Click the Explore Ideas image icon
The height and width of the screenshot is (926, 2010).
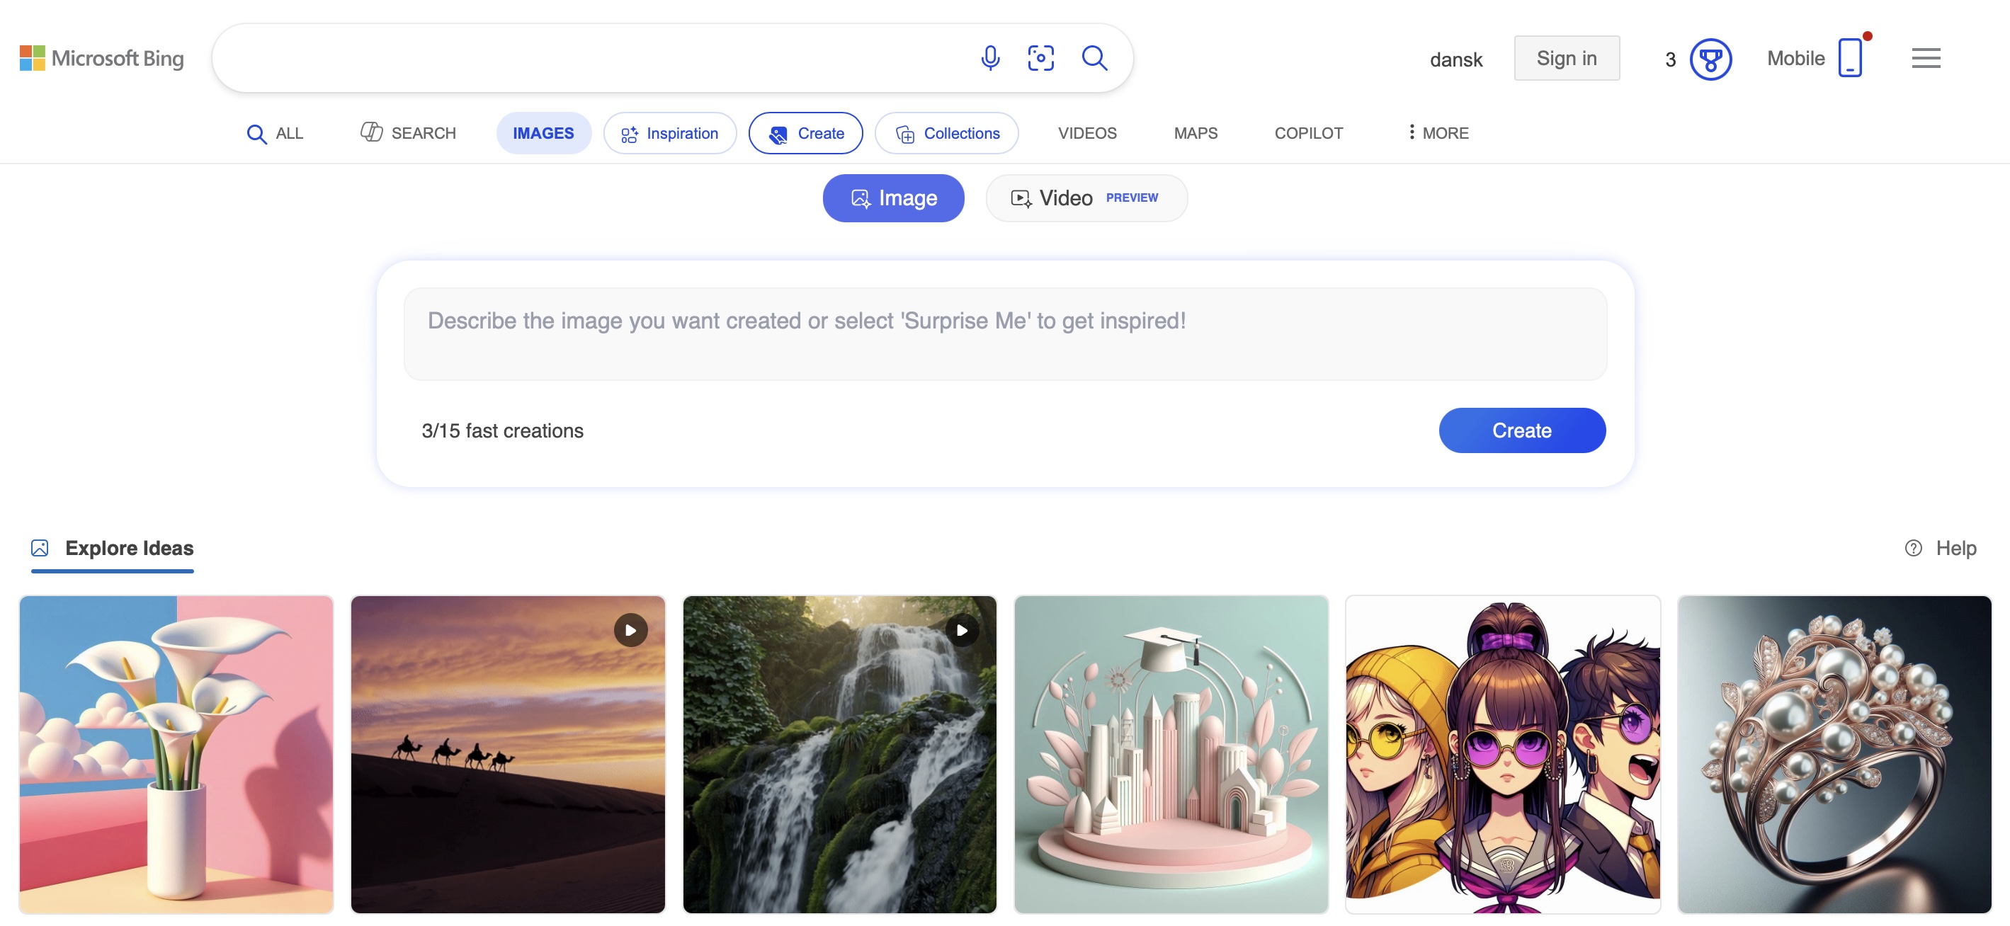[40, 548]
